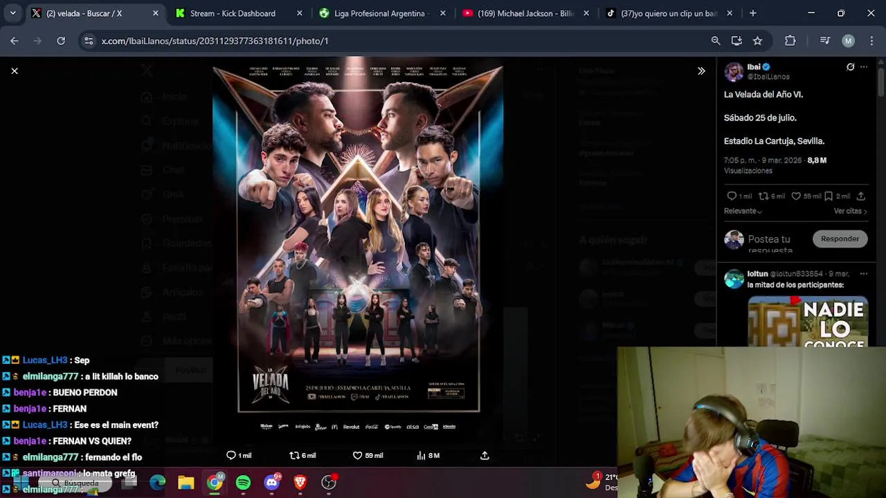Open Brave browser from the taskbar
This screenshot has width=886, height=498.
point(300,482)
